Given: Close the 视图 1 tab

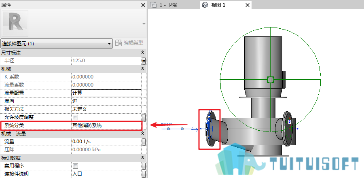Looking at the screenshot, I should point(248,5).
